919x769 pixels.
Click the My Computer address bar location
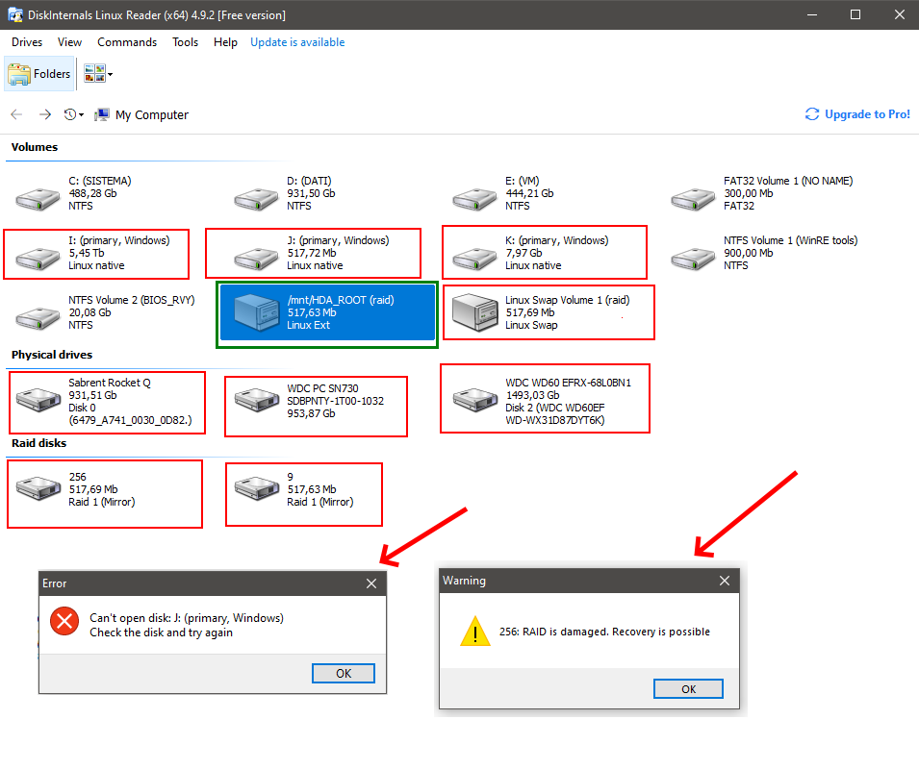tap(151, 114)
